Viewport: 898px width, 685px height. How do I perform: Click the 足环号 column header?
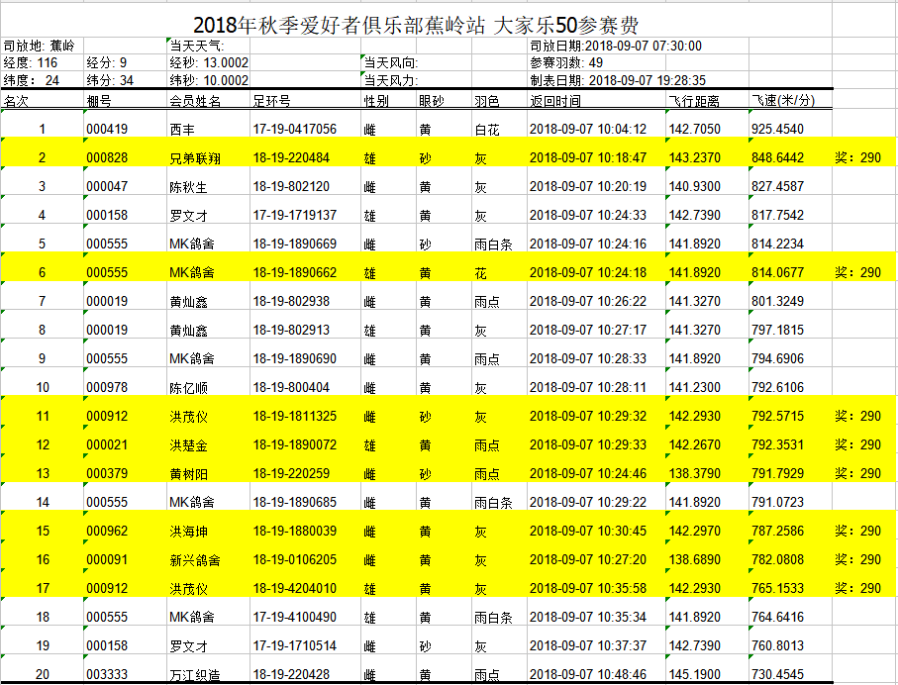271,101
